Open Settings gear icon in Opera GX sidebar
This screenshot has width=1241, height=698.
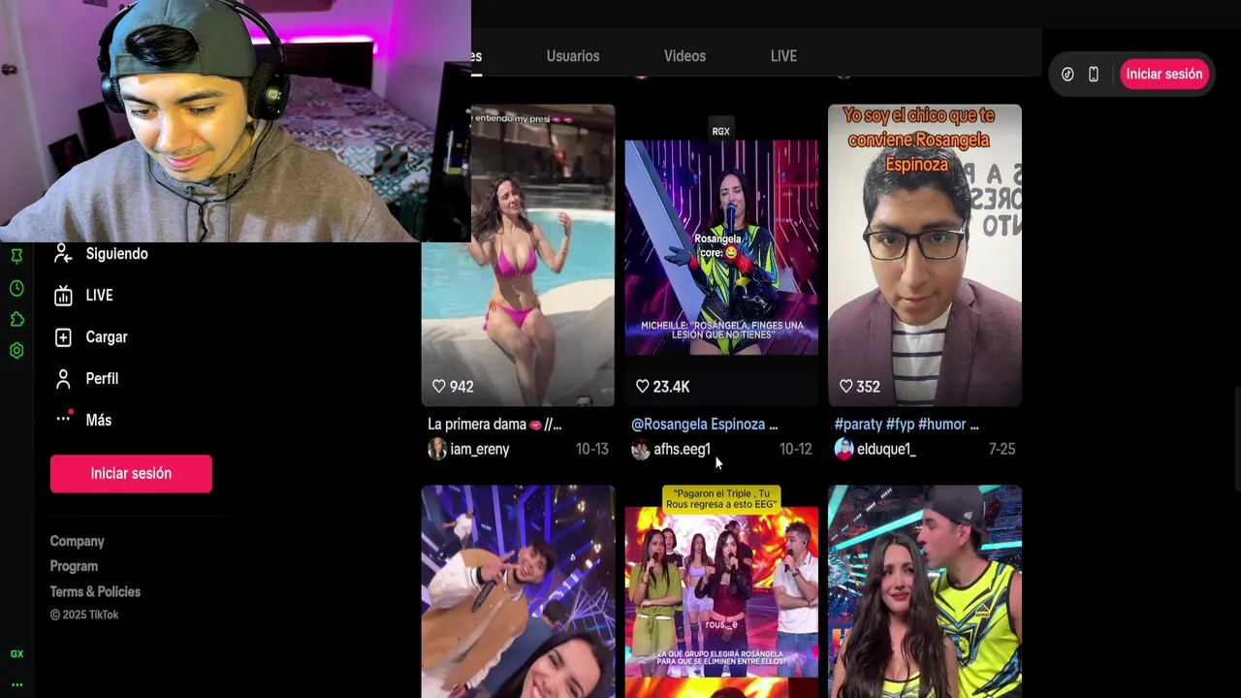click(16, 350)
